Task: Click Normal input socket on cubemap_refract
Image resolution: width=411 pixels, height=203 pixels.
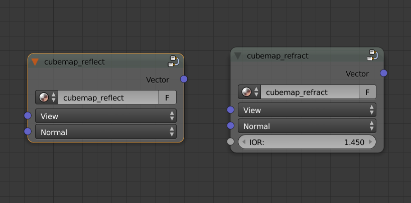Action: 230,125
